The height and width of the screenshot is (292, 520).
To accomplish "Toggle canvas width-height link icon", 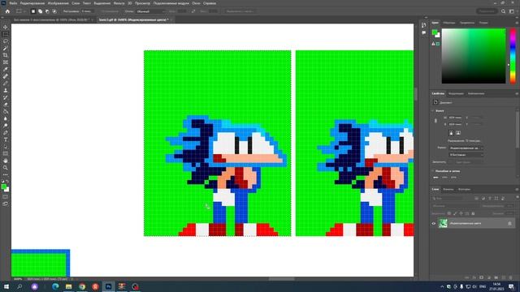I will point(435,121).
